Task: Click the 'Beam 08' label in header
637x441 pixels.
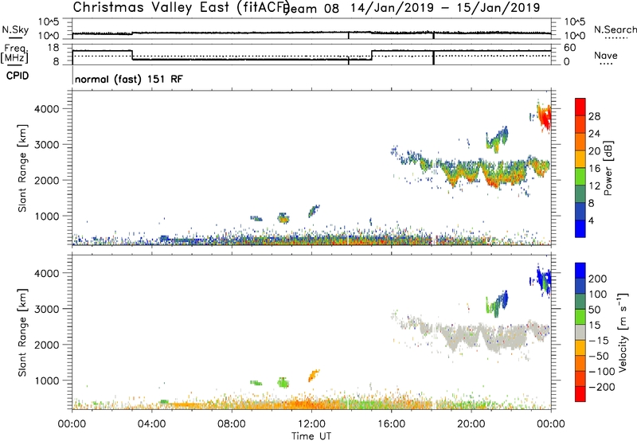Action: tap(312, 8)
